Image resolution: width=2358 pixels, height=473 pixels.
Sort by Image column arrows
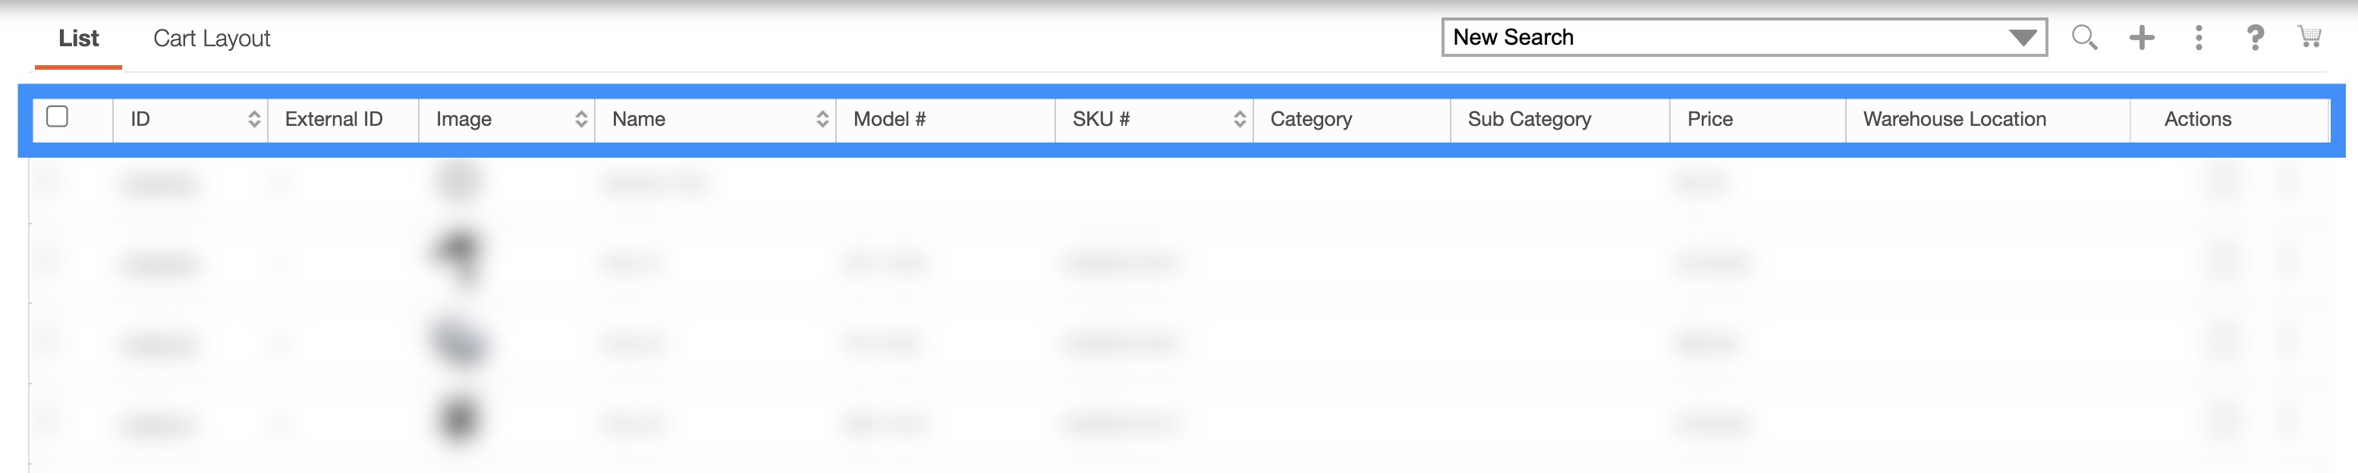(580, 119)
